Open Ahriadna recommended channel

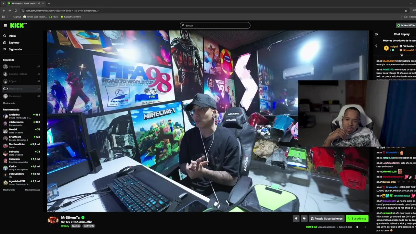pyautogui.click(x=21, y=116)
